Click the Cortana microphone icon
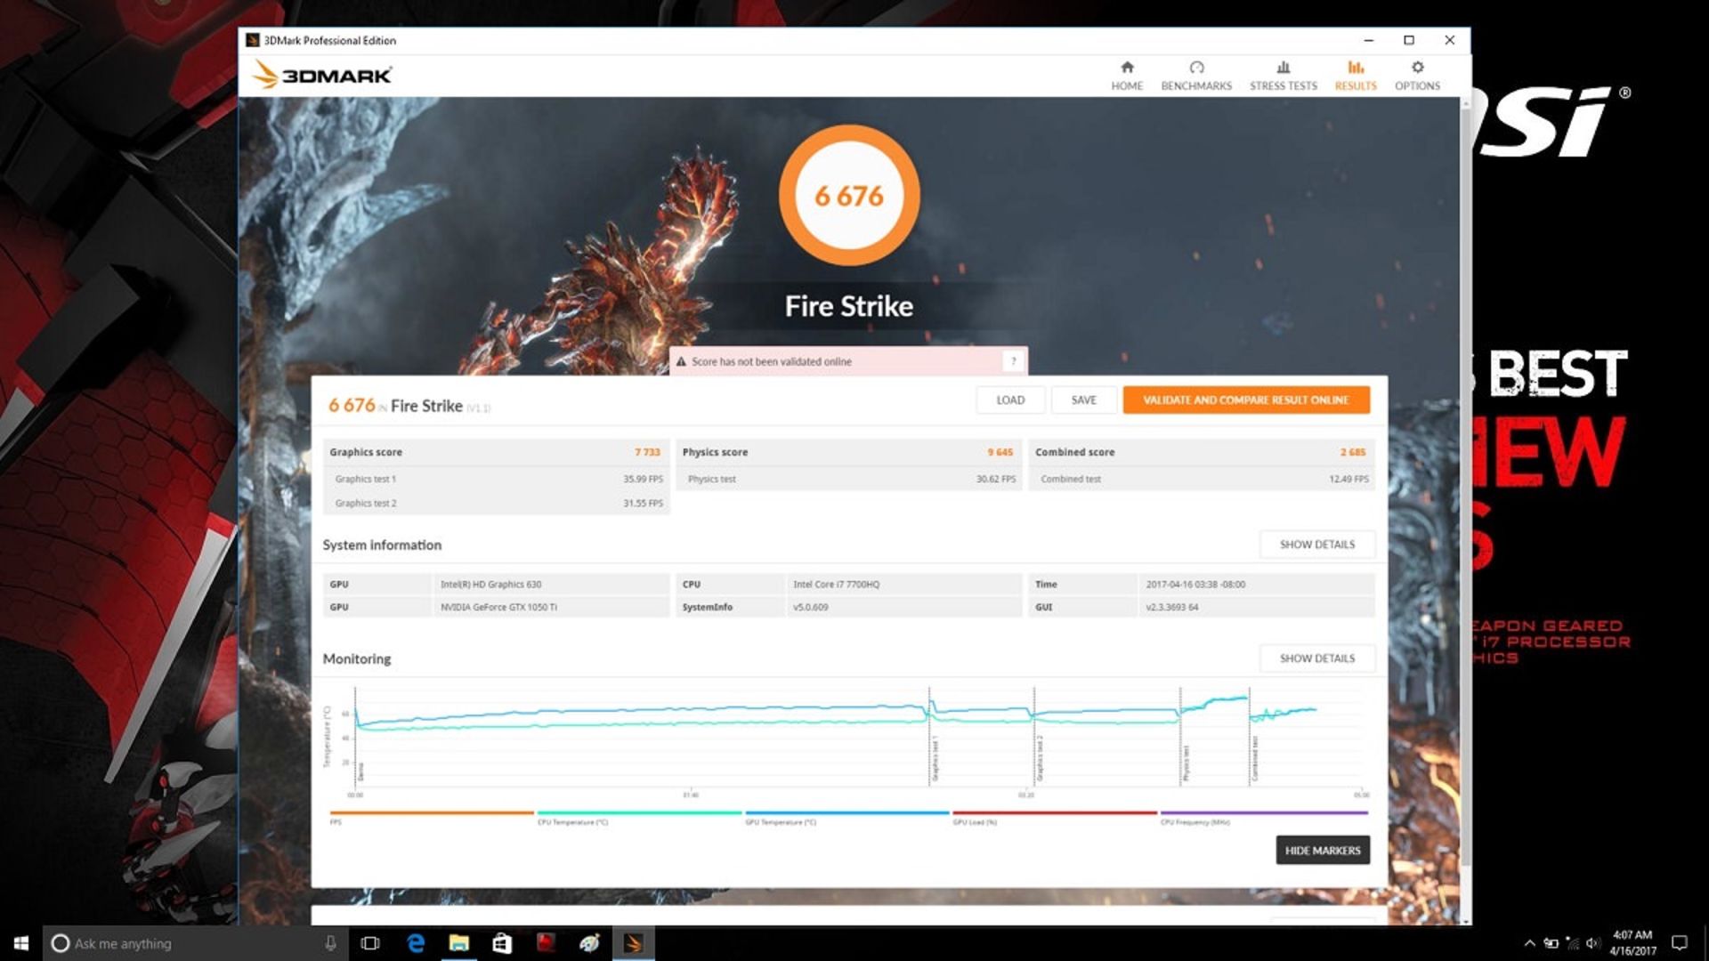The image size is (1709, 961). tap(330, 943)
